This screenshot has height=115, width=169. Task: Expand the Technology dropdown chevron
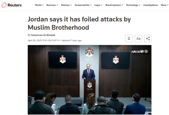(139, 5)
